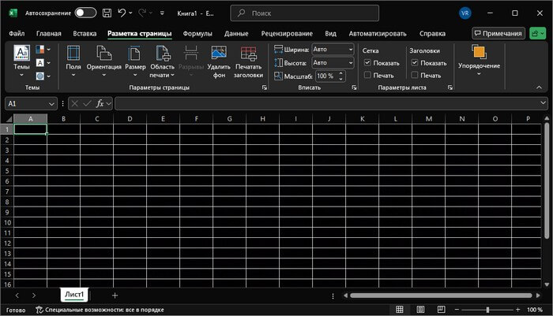The height and width of the screenshot is (316, 553).
Task: Expand the Ширина dropdown set to Авто
Action: pos(349,49)
